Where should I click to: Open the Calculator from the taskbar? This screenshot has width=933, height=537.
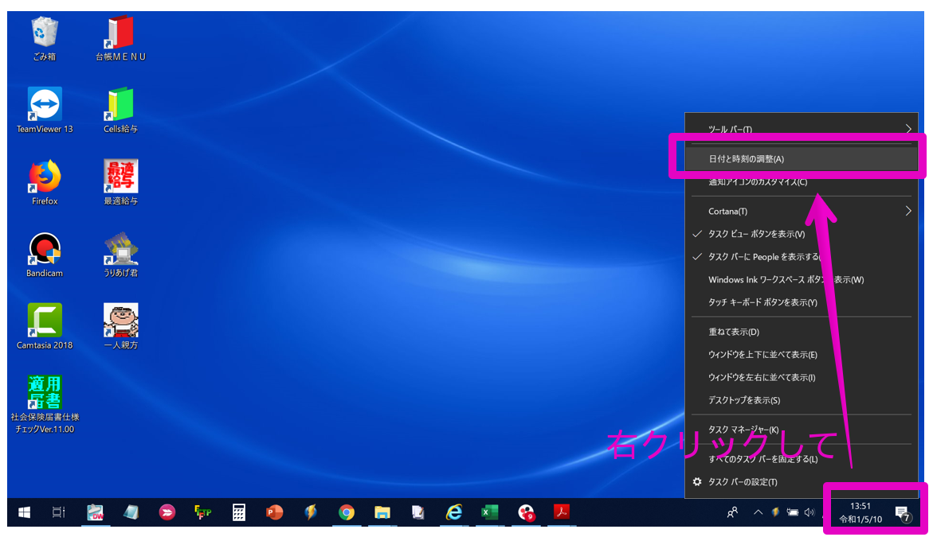tap(238, 512)
